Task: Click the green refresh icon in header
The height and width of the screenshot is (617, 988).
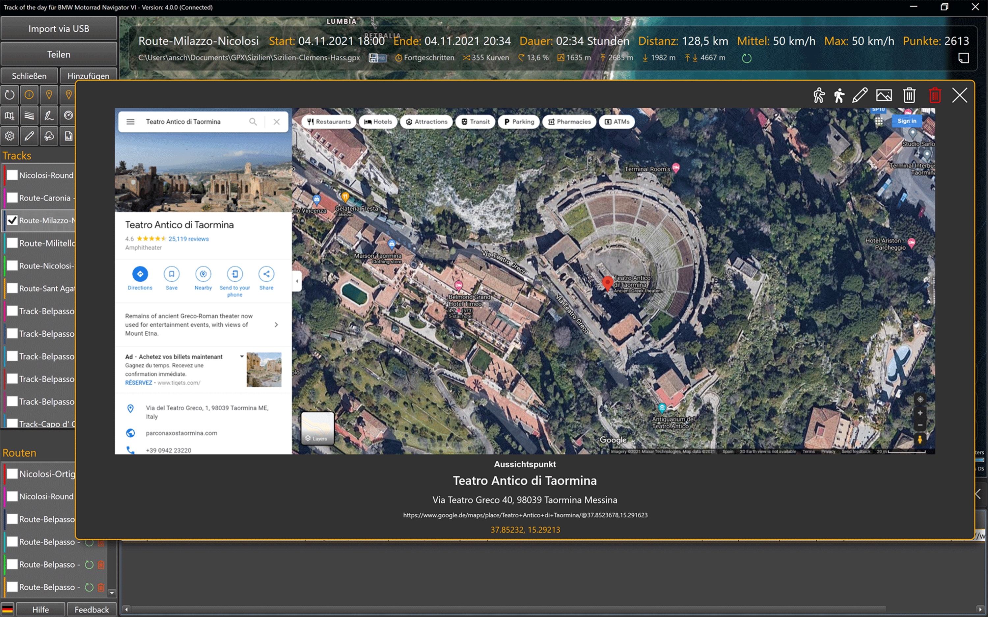Action: click(x=746, y=58)
